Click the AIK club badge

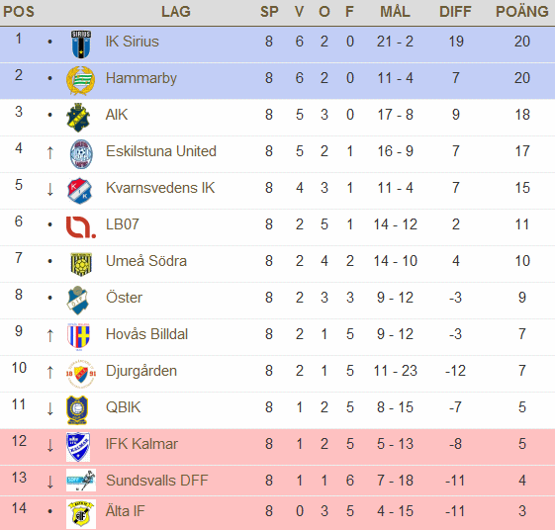[78, 118]
